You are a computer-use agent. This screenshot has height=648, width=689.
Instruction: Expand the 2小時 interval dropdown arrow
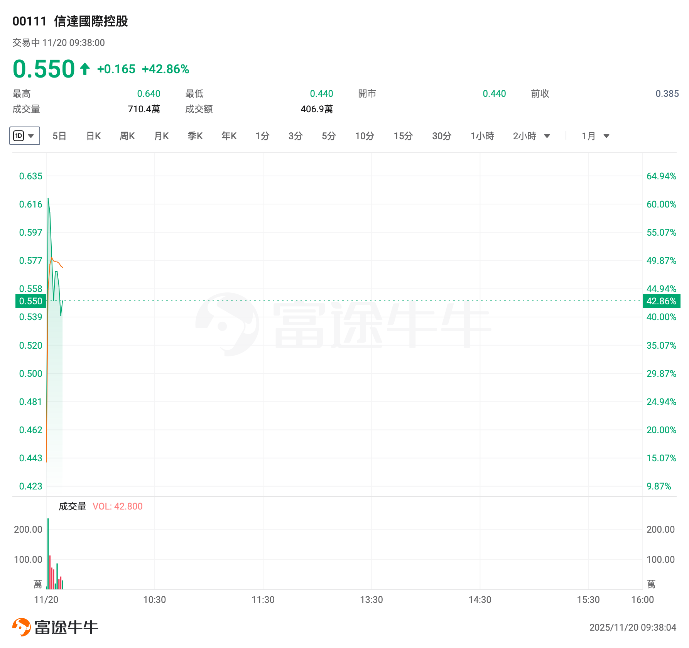(547, 136)
